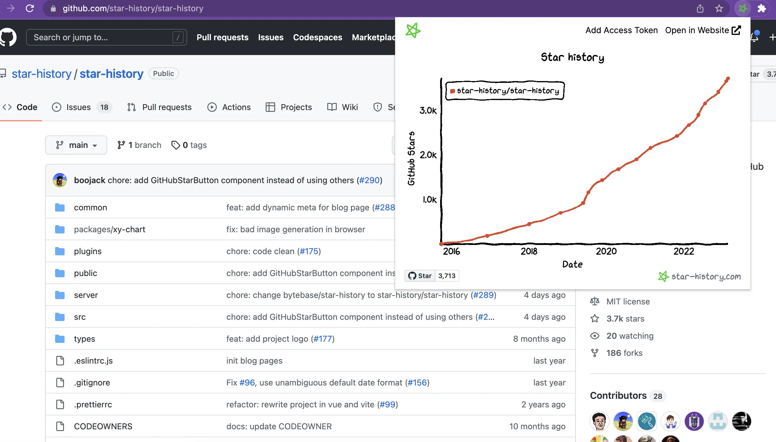Click the reload/refresh browser icon
This screenshot has height=442, width=776.
point(30,8)
